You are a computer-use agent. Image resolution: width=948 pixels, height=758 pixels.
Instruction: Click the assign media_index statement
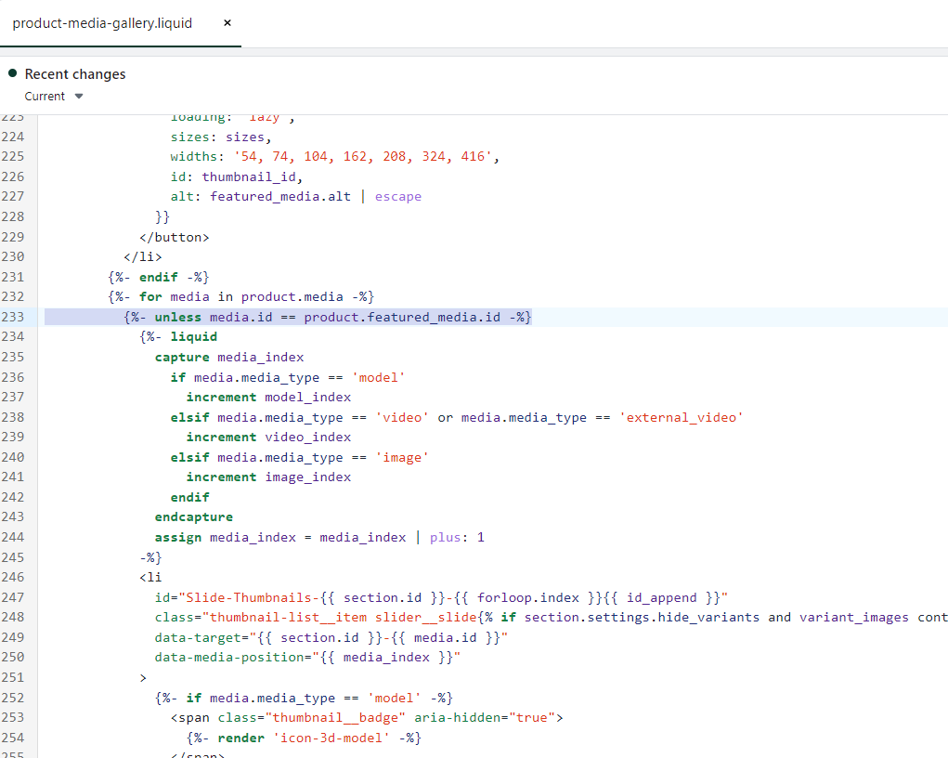[x=319, y=537]
